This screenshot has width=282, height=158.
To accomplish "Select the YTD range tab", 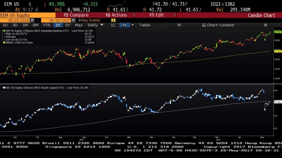I will 47,25.
